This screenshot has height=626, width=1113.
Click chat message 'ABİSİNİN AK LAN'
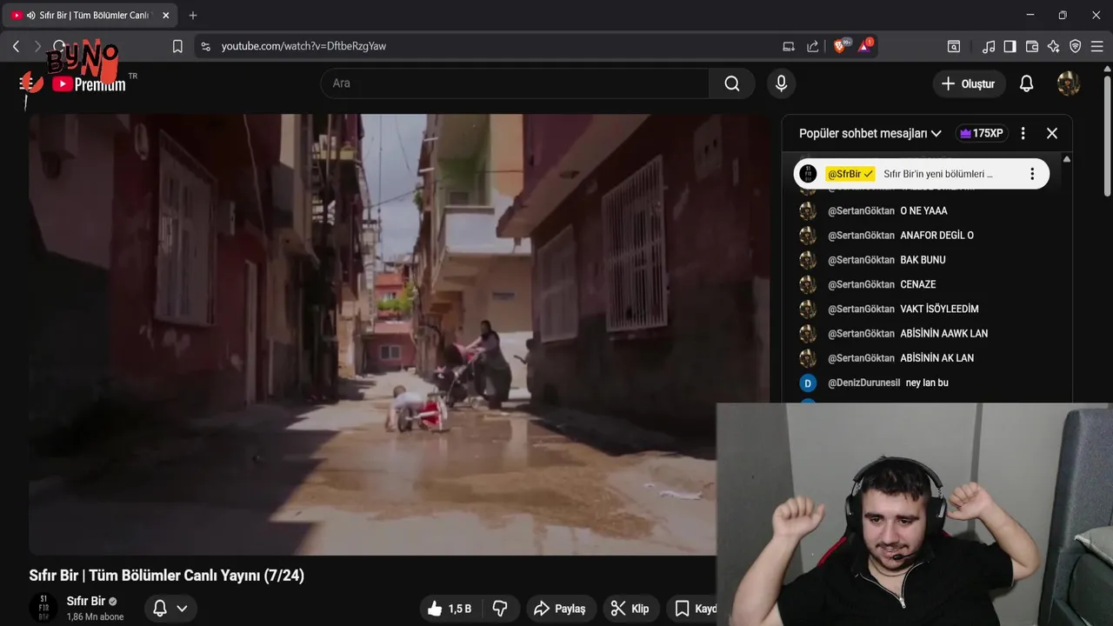click(936, 358)
